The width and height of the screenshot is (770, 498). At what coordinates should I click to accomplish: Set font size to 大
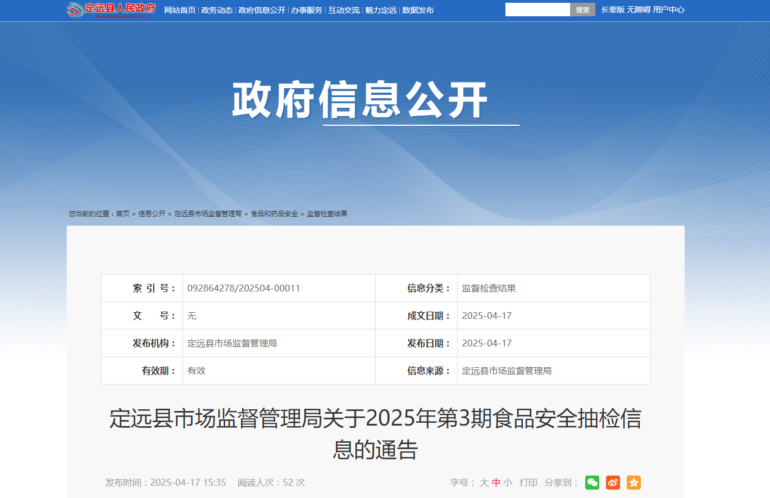[484, 482]
